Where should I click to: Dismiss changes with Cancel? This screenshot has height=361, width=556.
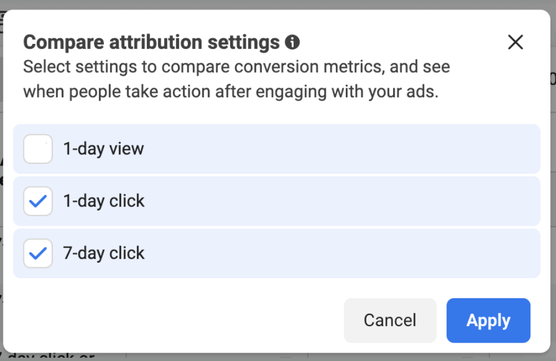tap(390, 320)
